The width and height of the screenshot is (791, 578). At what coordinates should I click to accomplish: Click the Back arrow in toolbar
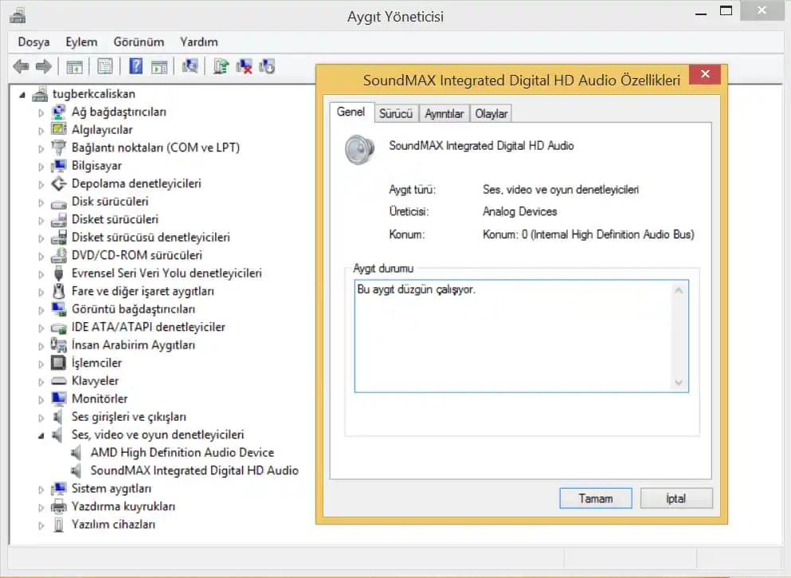coord(22,67)
